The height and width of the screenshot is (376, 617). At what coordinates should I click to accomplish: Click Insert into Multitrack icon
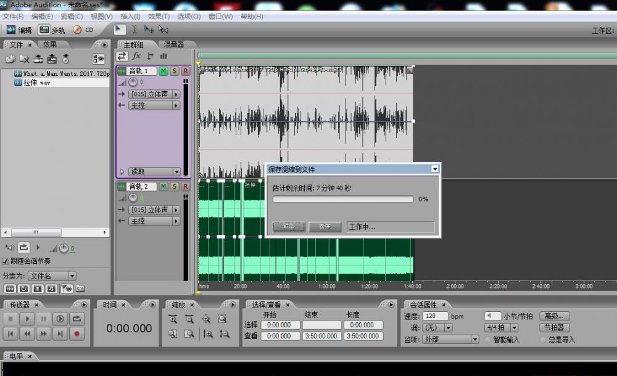pyautogui.click(x=38, y=59)
